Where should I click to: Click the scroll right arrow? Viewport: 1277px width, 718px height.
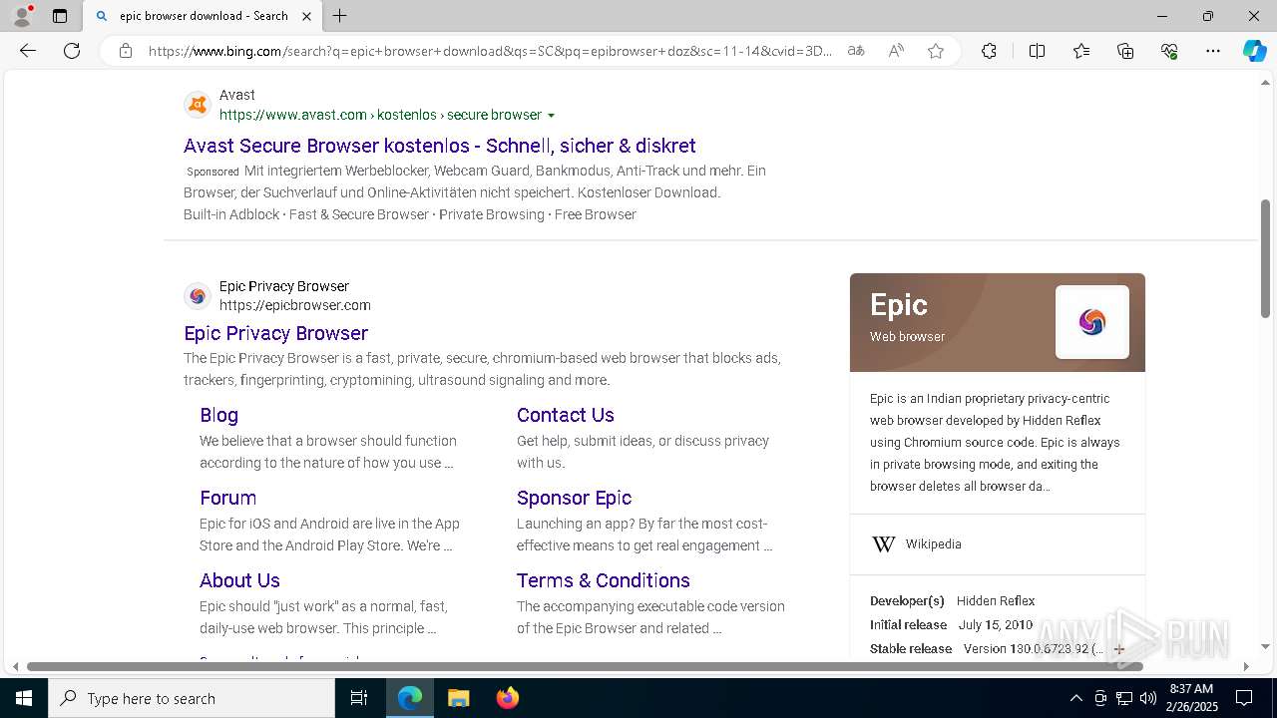click(x=1246, y=666)
